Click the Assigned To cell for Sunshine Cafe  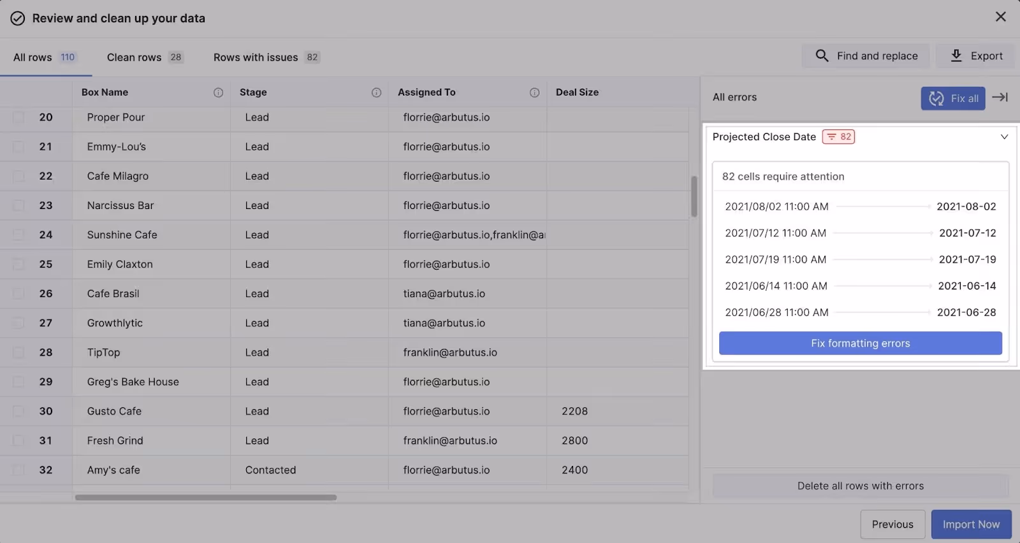pyautogui.click(x=467, y=235)
